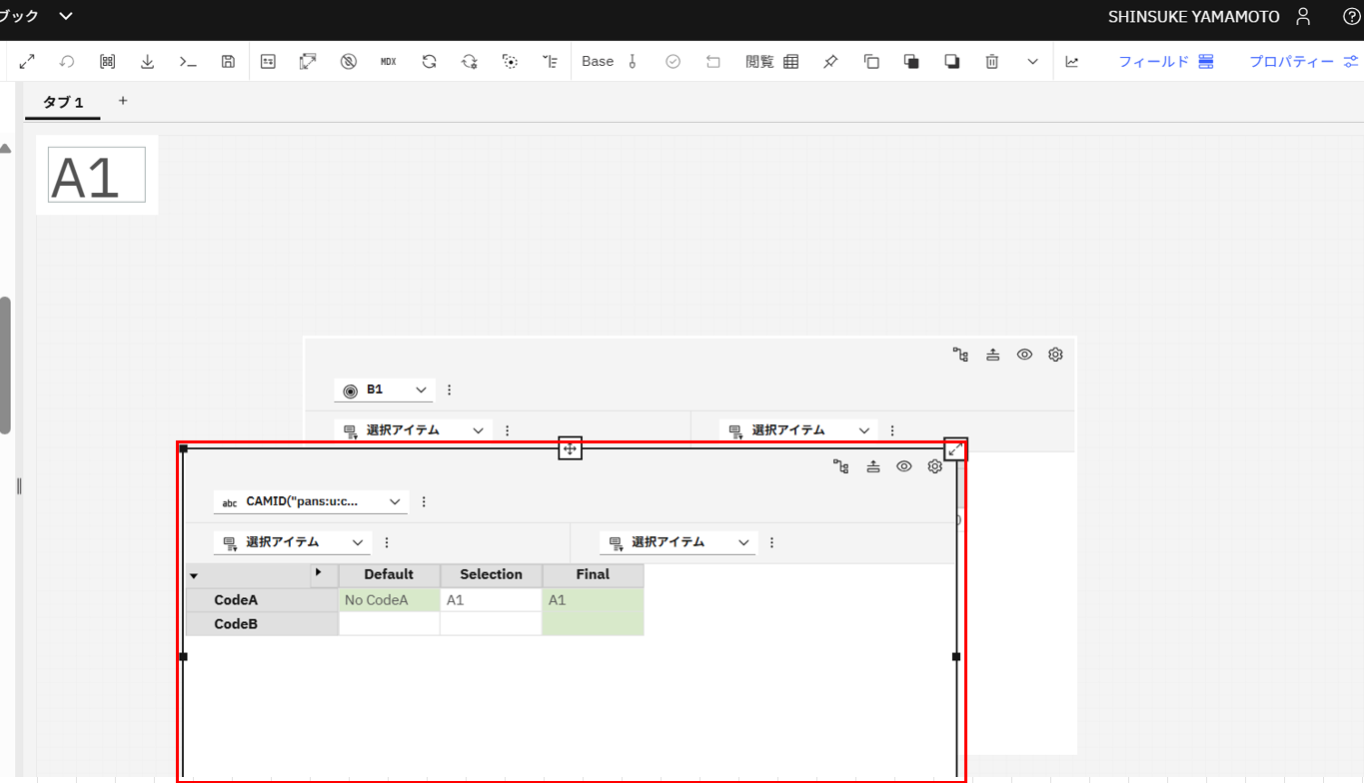The width and height of the screenshot is (1364, 783).
Task: Click the line chart visualization icon
Action: click(1072, 62)
